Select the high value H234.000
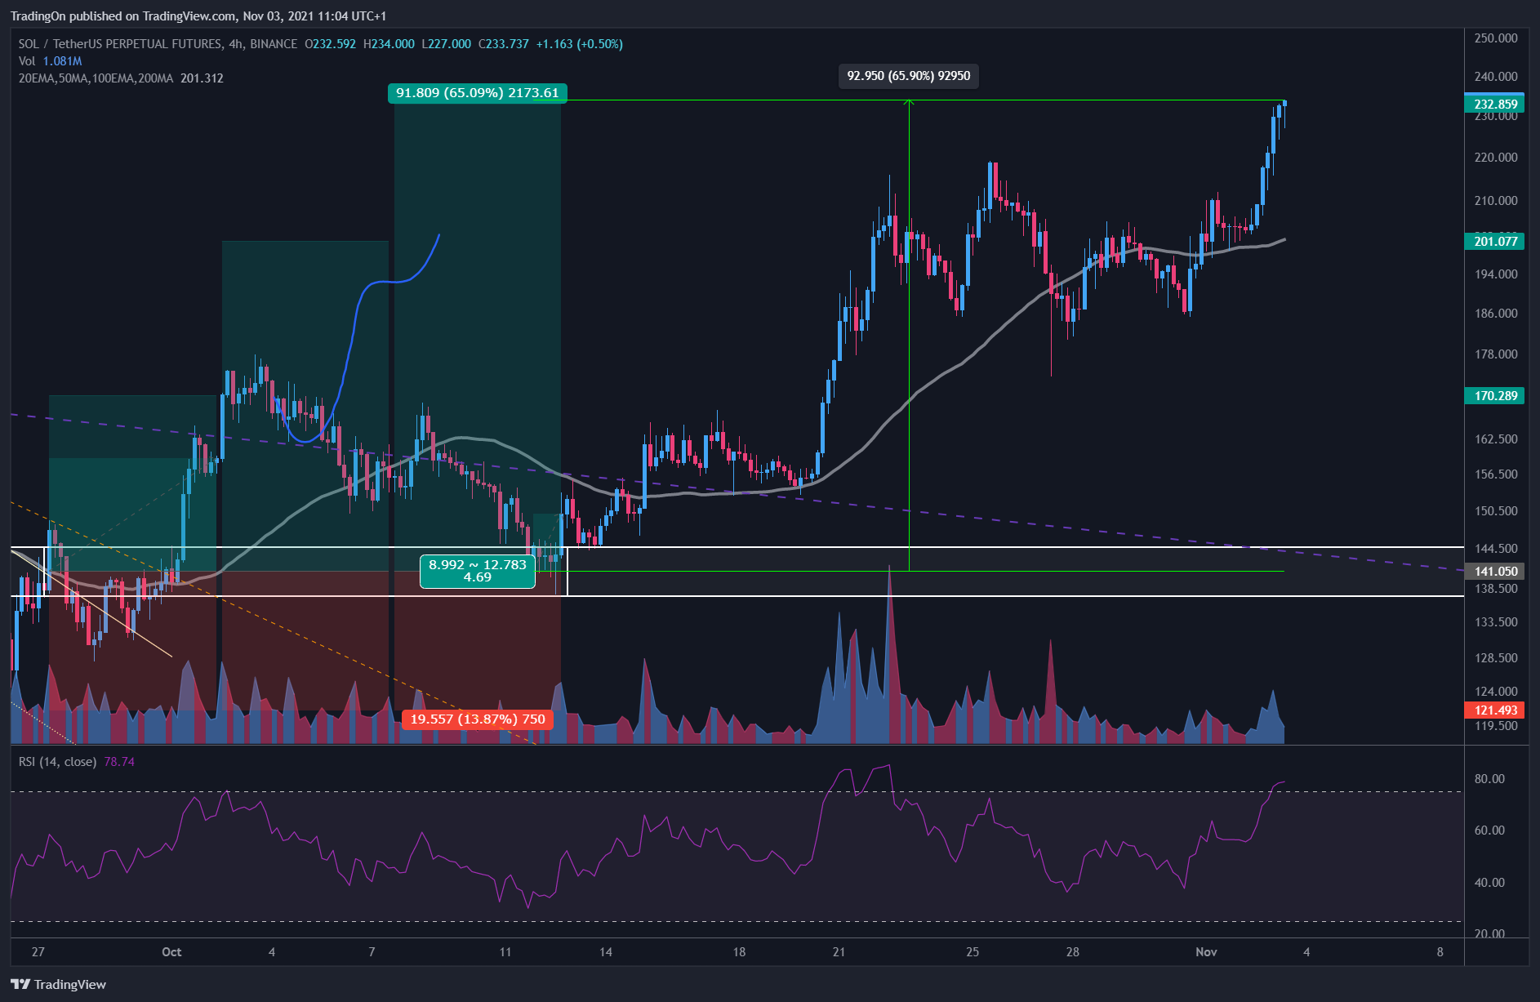 [389, 44]
